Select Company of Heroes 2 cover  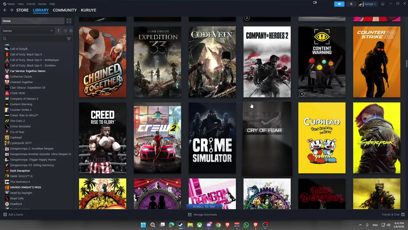coord(267,62)
